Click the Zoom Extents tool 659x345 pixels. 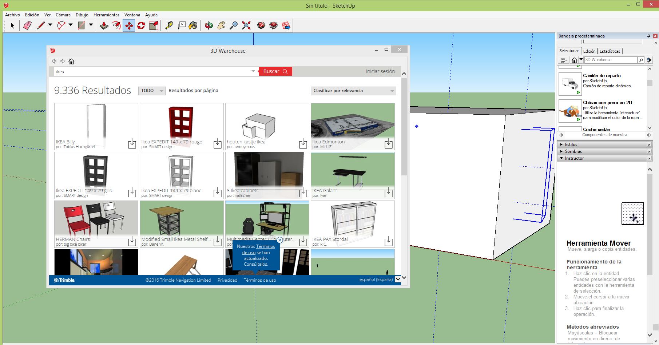[x=246, y=25]
